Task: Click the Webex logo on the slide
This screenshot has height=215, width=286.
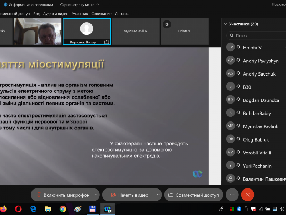Action: tap(197, 174)
